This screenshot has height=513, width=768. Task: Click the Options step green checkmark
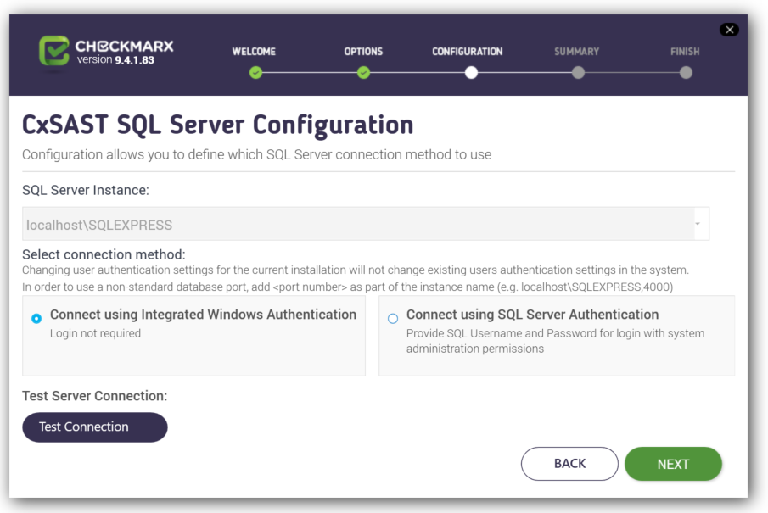coord(363,73)
